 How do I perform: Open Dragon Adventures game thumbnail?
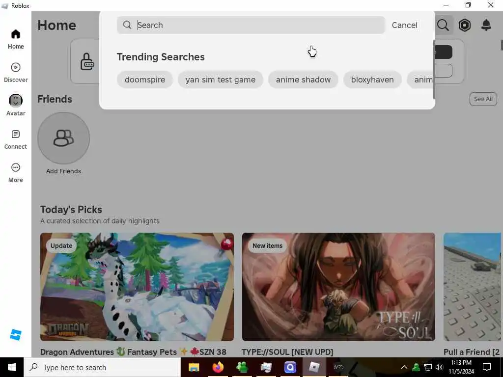click(137, 287)
